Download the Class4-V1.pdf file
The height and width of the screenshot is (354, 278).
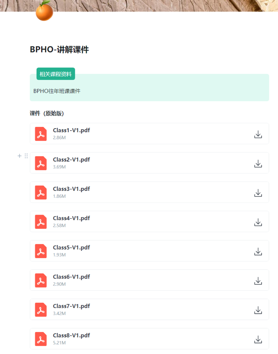click(x=258, y=222)
